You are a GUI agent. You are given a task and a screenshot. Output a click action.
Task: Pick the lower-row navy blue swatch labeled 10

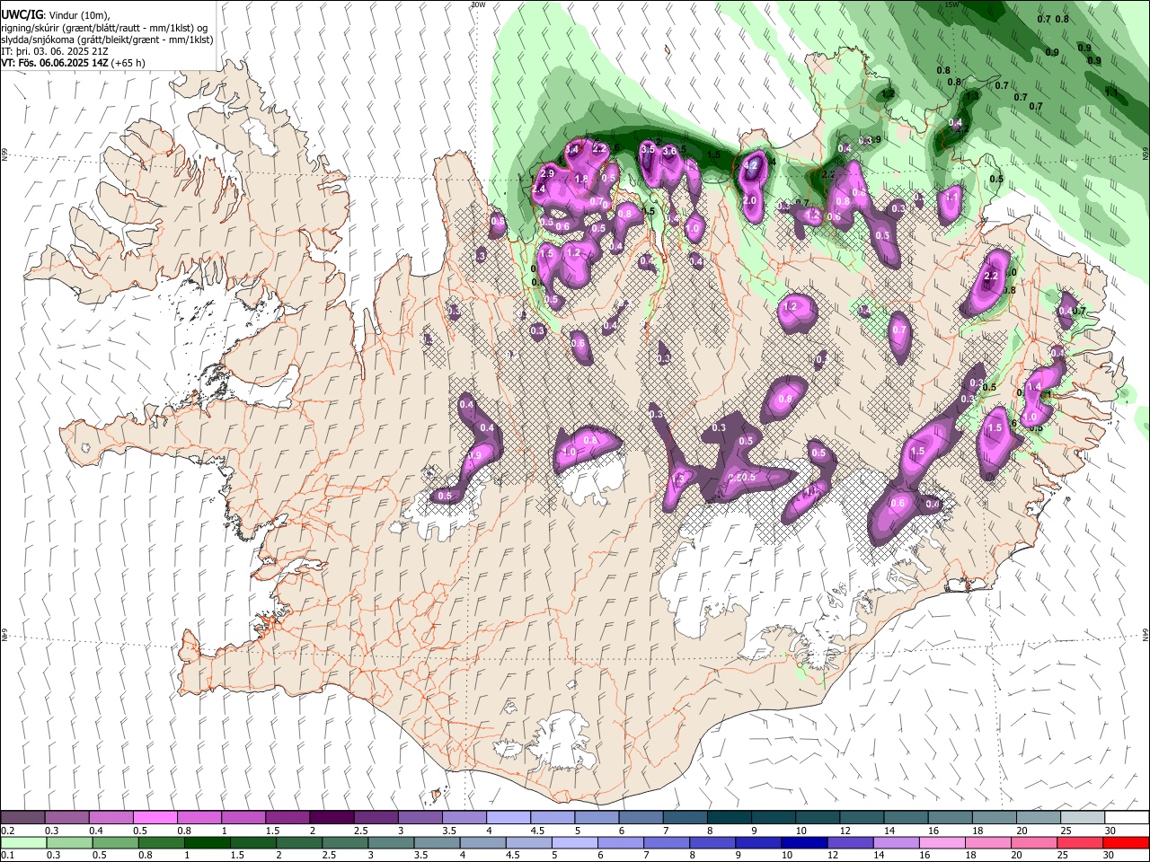click(804, 842)
